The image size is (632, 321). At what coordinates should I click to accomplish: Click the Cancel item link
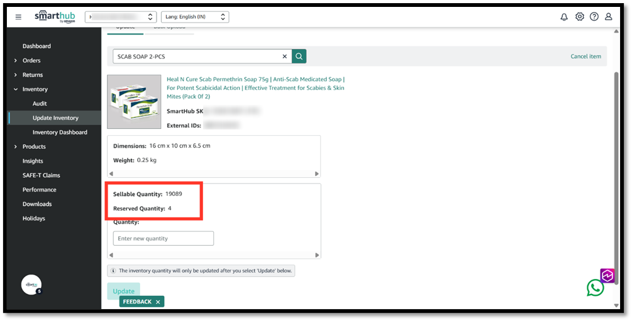click(x=585, y=57)
